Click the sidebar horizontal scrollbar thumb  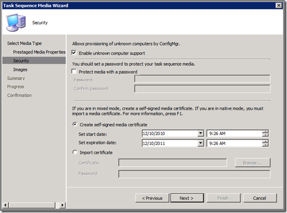31,205
